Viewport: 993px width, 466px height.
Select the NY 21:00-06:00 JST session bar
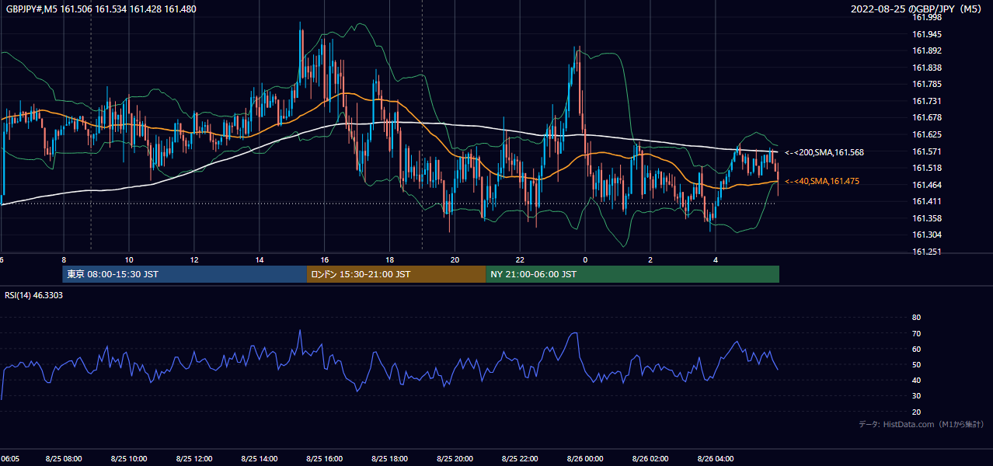pos(632,274)
